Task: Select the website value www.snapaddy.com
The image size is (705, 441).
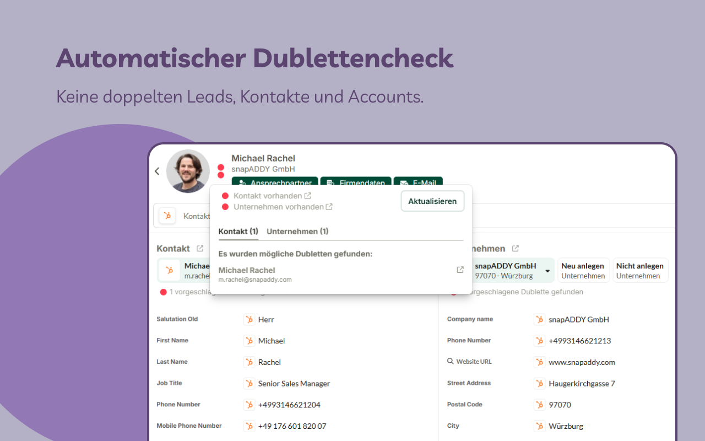Action: pos(582,362)
